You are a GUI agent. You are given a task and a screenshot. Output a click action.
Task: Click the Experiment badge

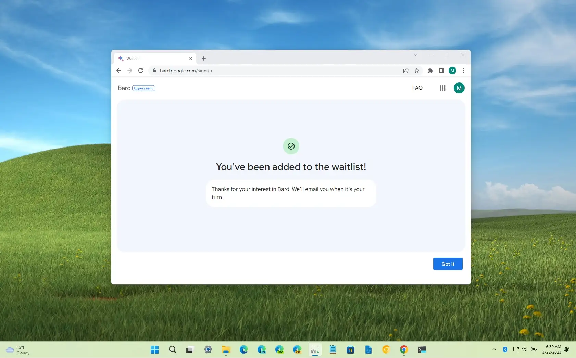(x=144, y=88)
